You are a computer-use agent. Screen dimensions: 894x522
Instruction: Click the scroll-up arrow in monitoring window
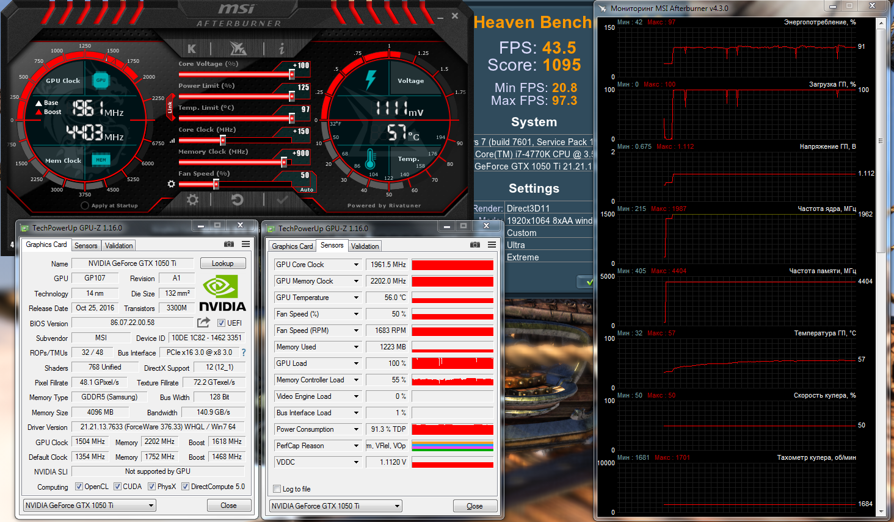(881, 24)
